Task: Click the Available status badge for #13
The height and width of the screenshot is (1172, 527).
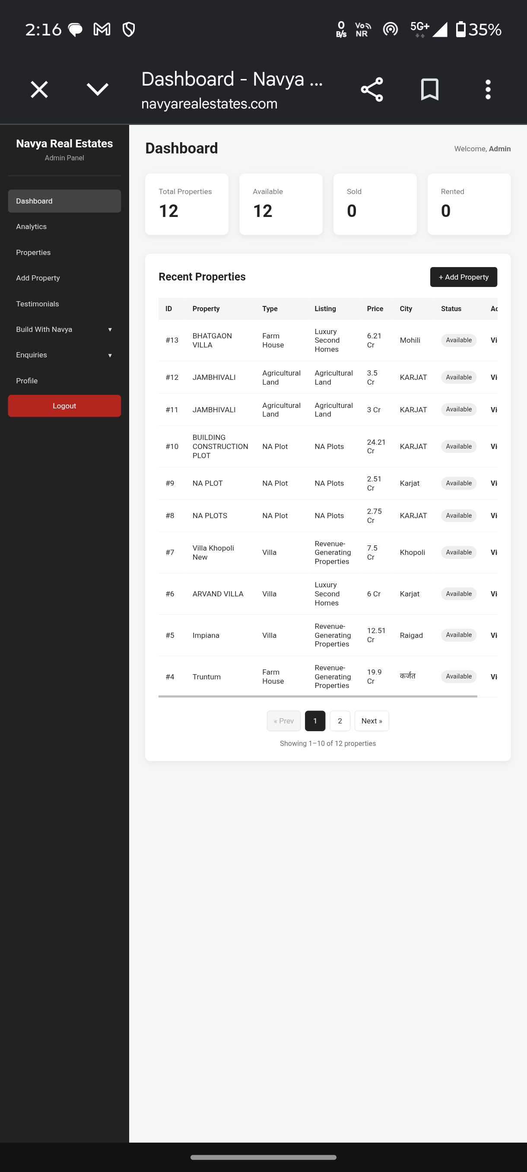Action: (x=459, y=340)
